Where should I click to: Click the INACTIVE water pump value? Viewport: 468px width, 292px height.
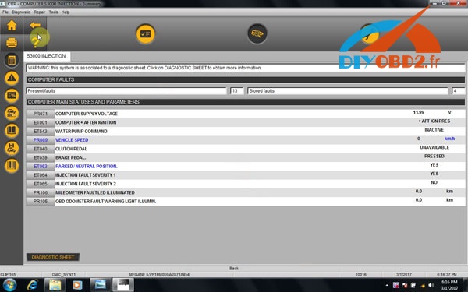434,130
